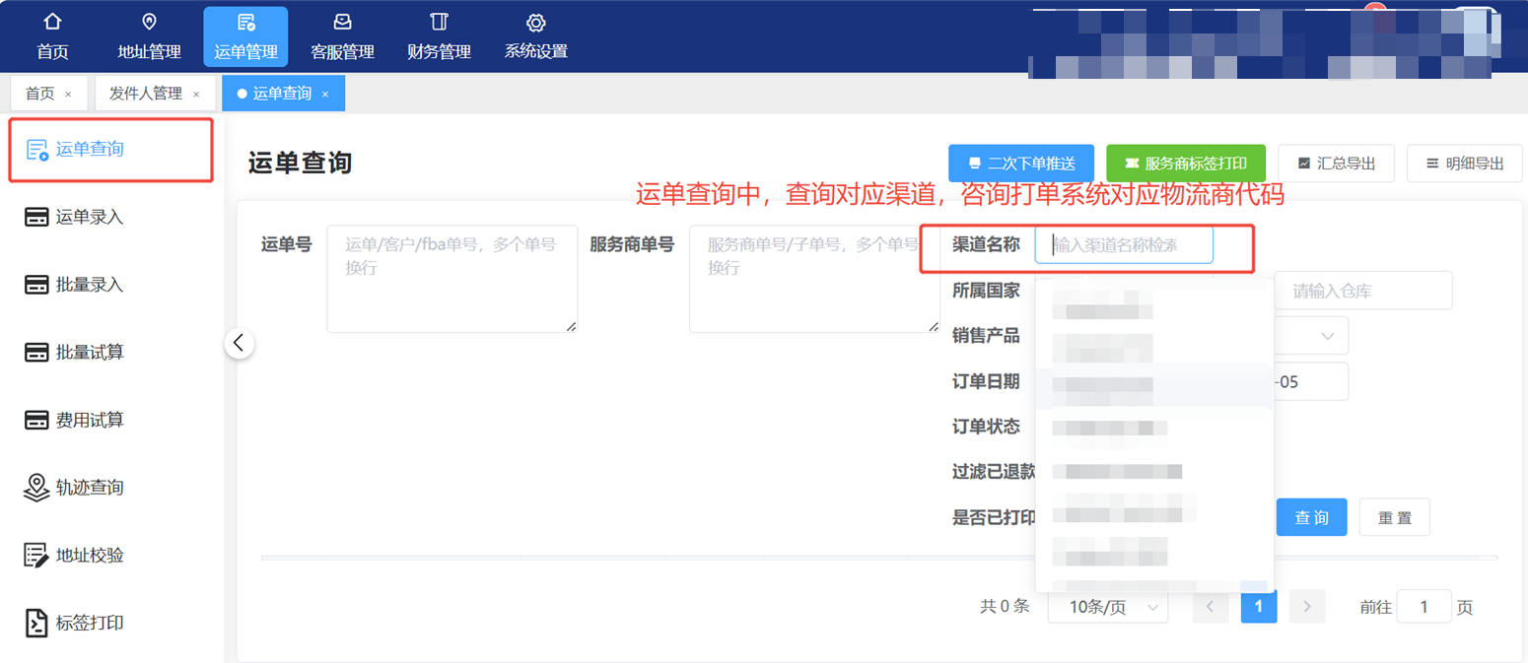1528x663 pixels.
Task: Close the 运单查询 tab
Action: tap(325, 95)
